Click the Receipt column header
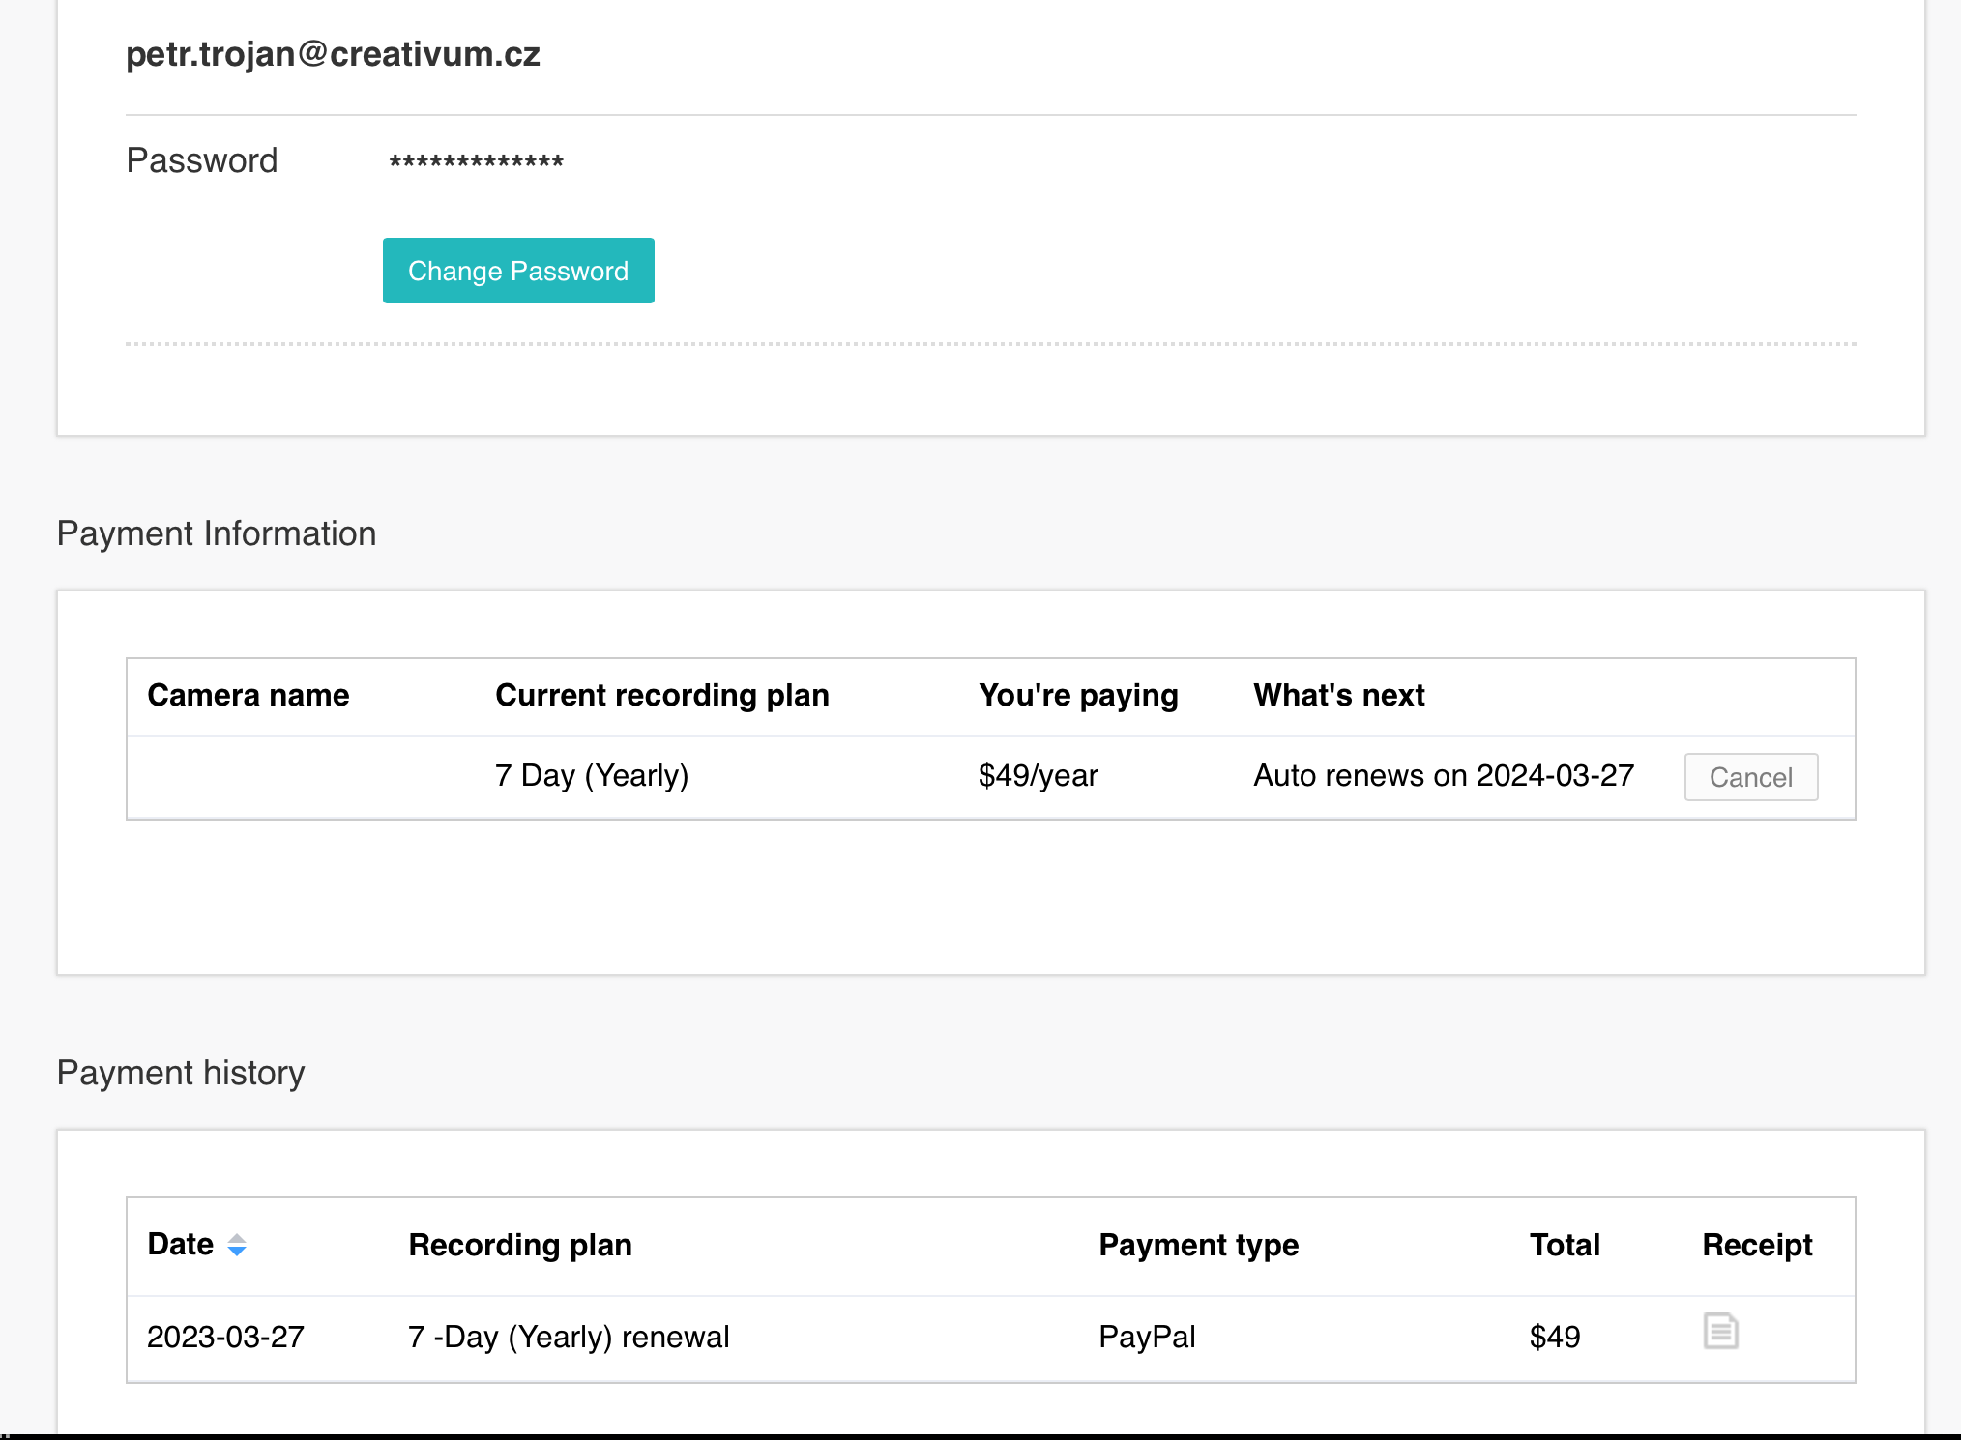The image size is (1961, 1440). click(x=1757, y=1245)
